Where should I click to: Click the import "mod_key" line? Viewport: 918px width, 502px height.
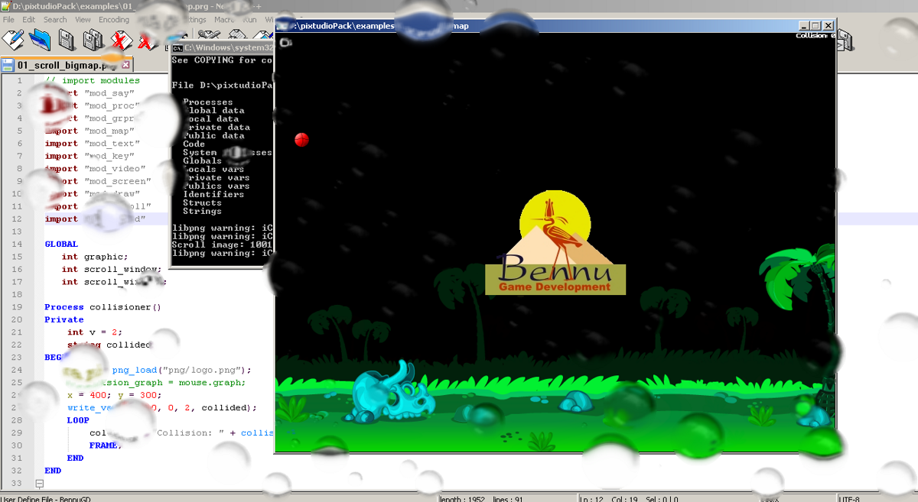coord(90,156)
